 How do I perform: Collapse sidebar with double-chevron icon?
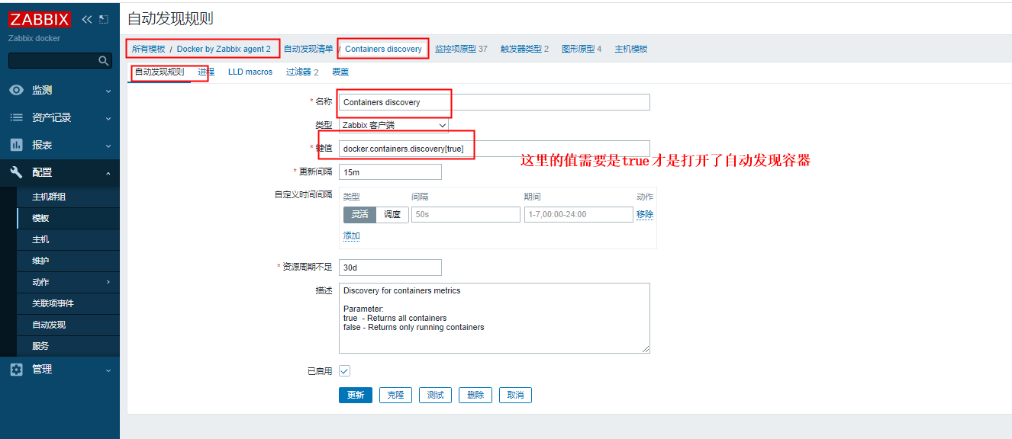86,19
